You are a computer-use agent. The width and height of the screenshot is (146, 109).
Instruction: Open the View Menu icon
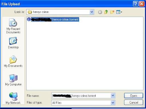click(119, 12)
